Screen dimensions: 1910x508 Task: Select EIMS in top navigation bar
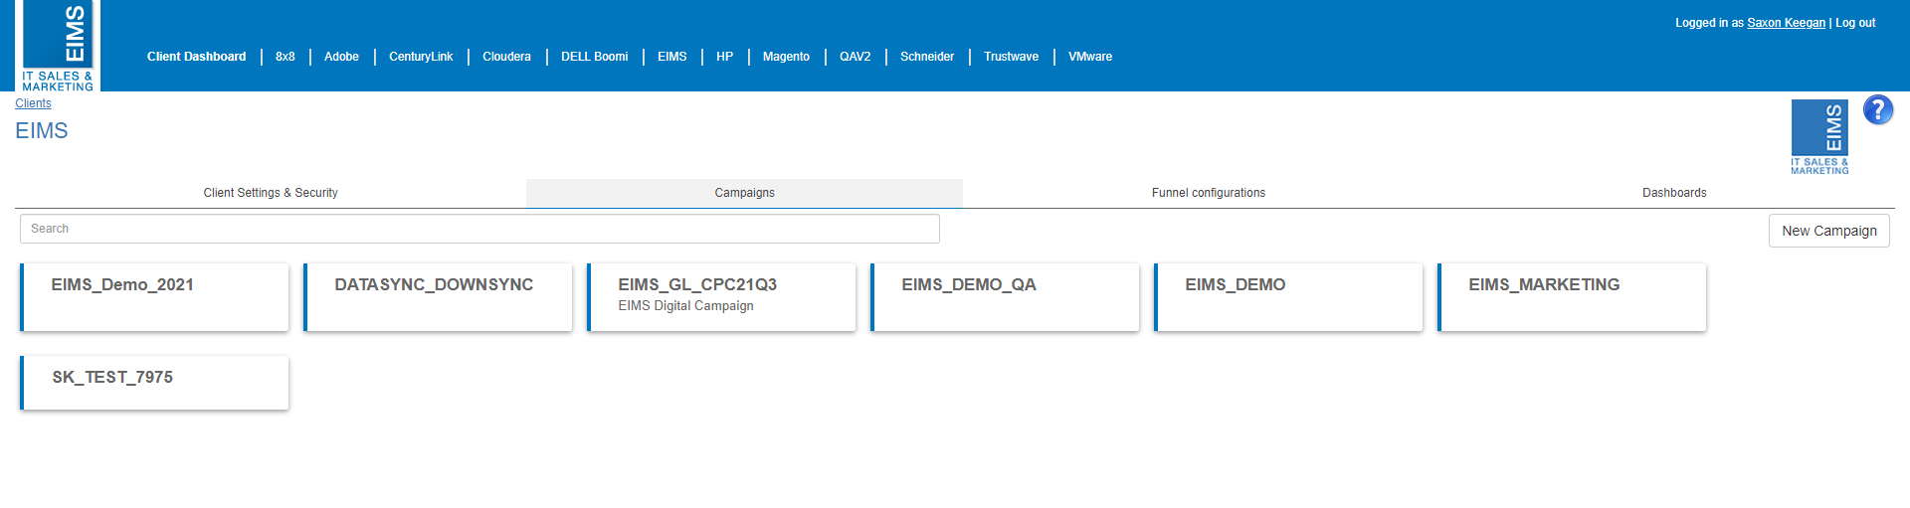coord(672,57)
